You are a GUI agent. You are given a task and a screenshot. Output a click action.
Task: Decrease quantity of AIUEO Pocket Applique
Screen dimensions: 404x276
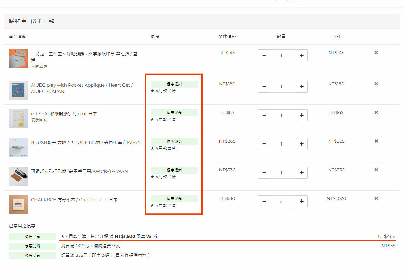pyautogui.click(x=264, y=87)
